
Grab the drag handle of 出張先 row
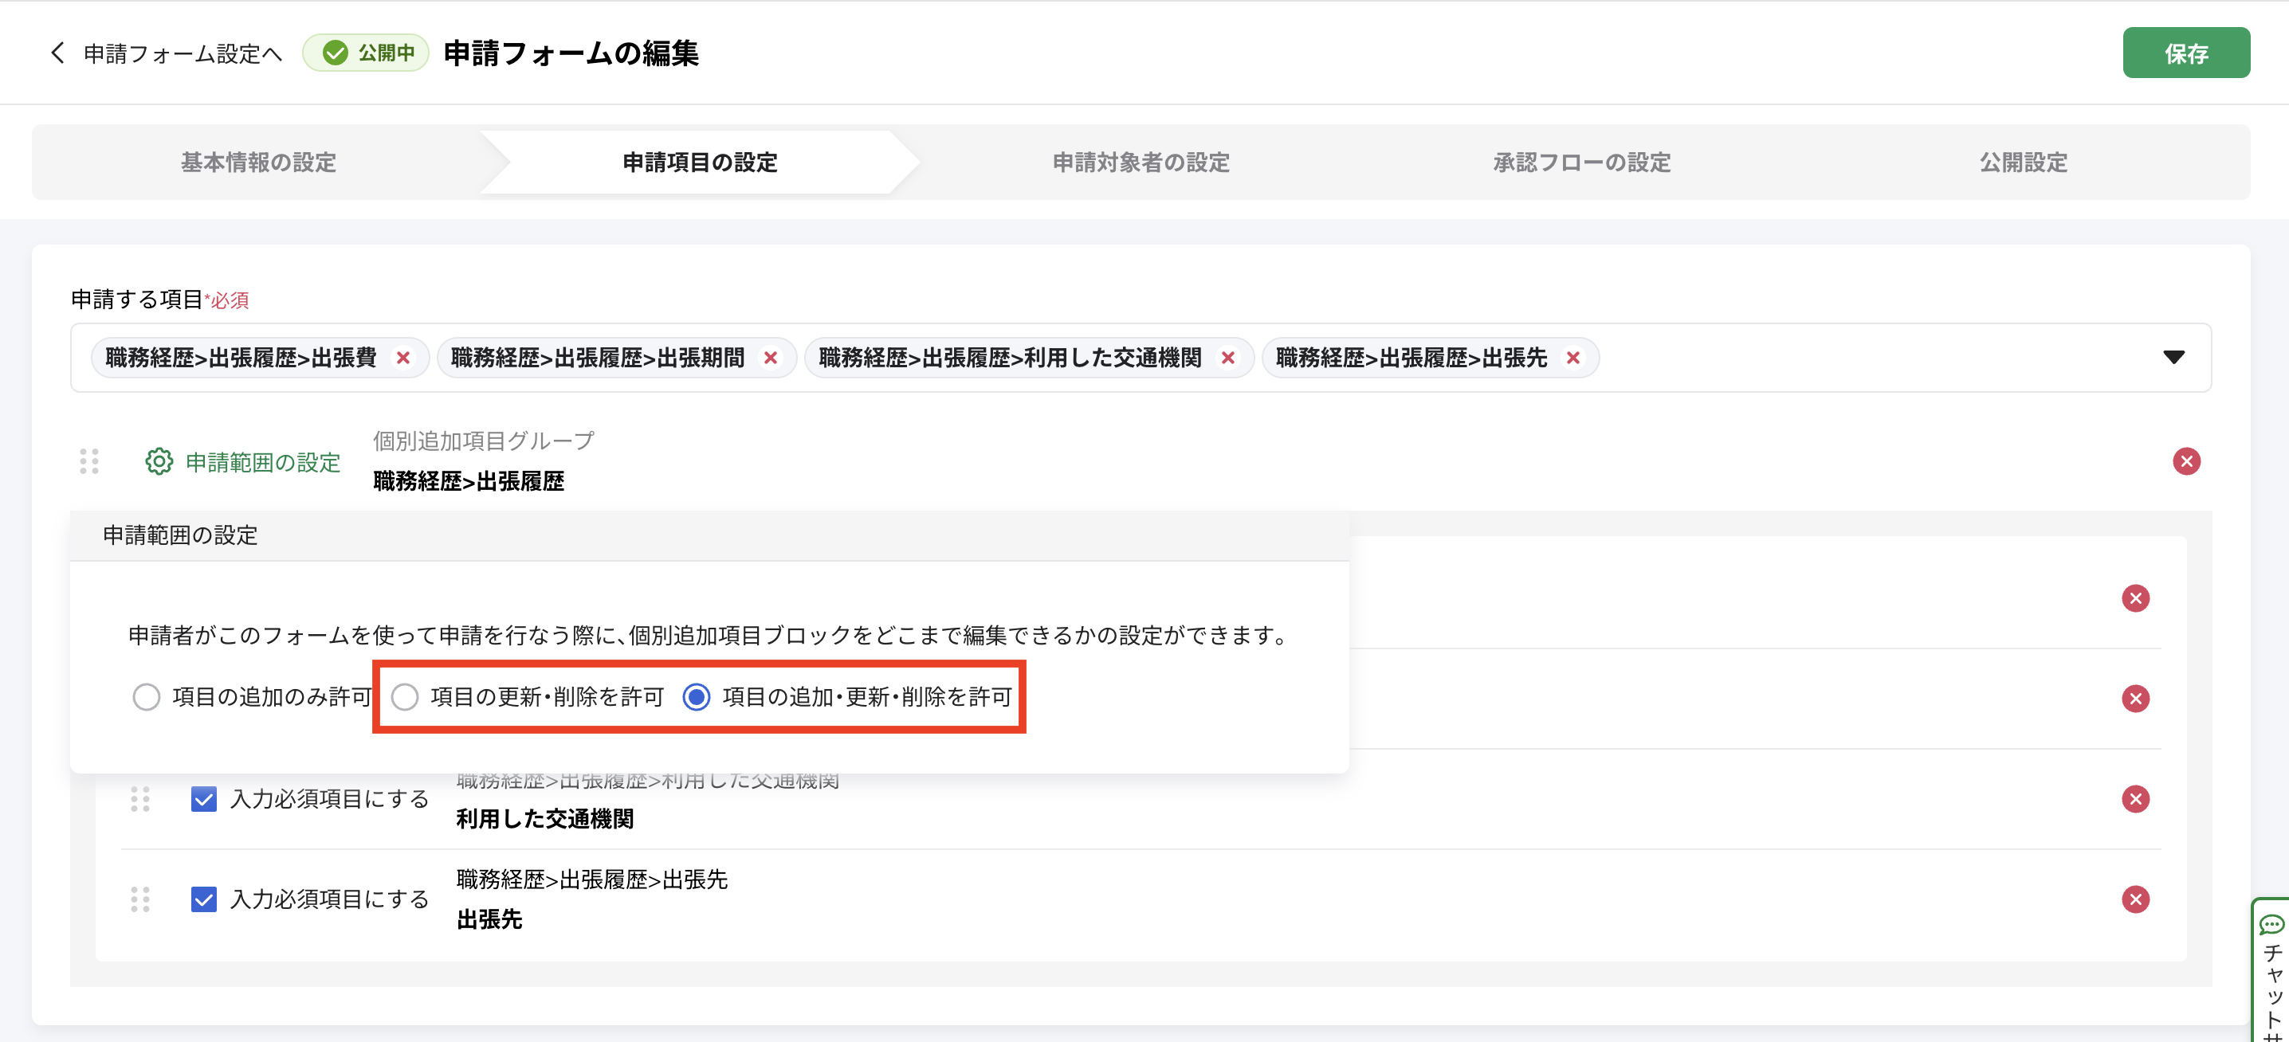[140, 900]
